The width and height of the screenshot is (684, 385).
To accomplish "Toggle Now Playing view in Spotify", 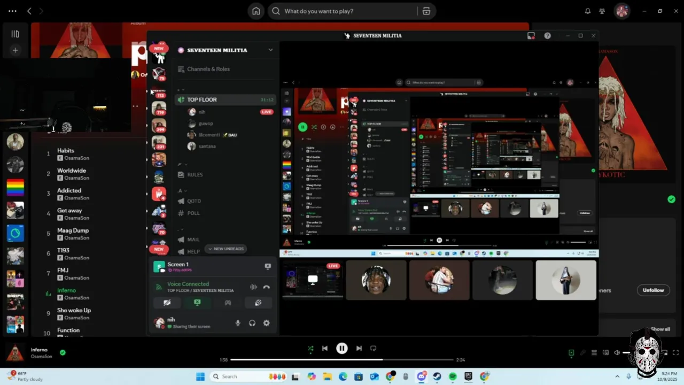I will tap(571, 353).
